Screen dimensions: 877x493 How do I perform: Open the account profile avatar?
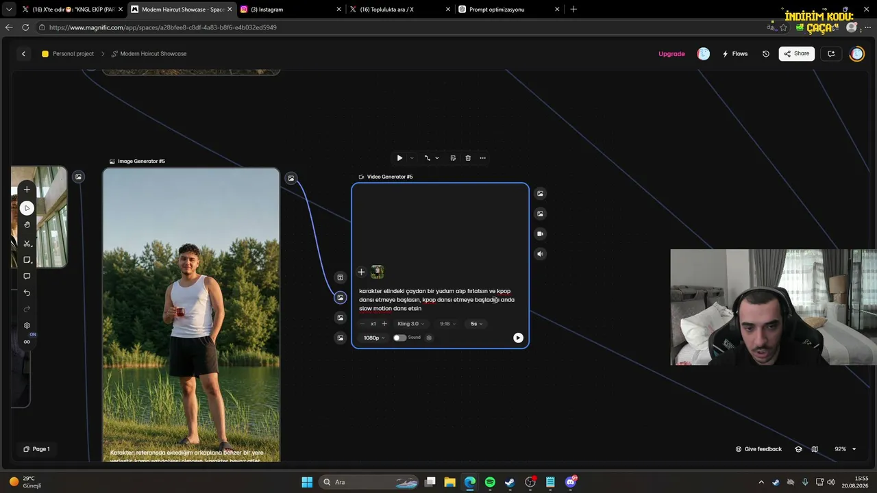[857, 54]
